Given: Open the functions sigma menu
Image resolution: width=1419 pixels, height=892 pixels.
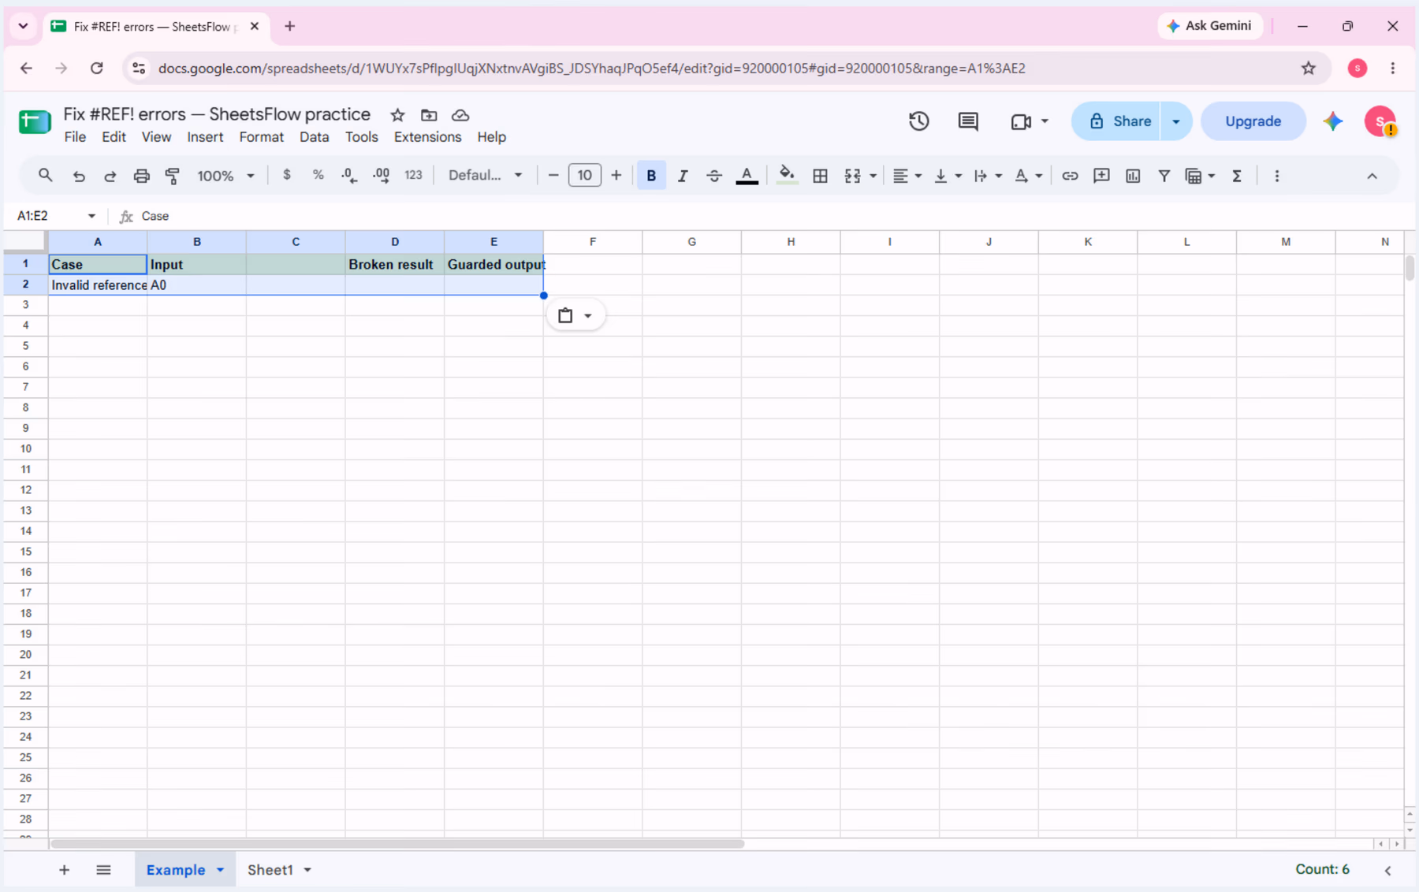Looking at the screenshot, I should pos(1237,176).
